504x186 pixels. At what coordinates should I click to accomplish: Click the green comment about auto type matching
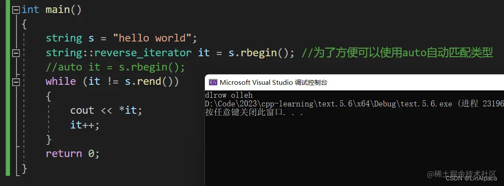coord(397,53)
